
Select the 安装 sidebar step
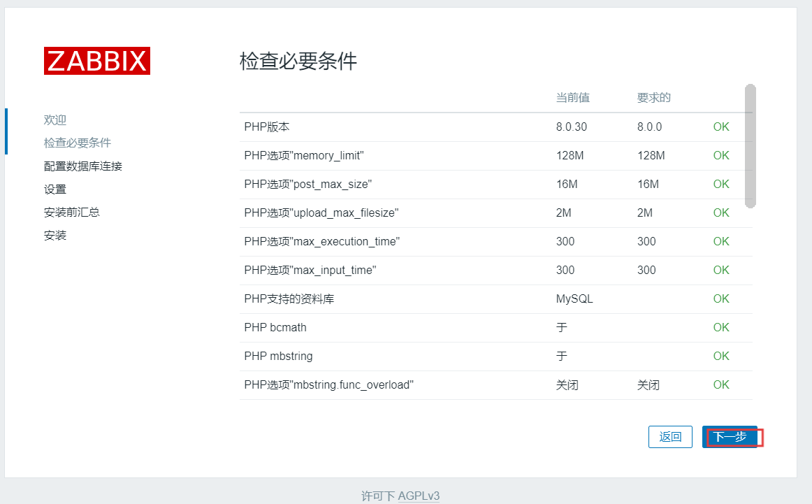click(x=55, y=236)
